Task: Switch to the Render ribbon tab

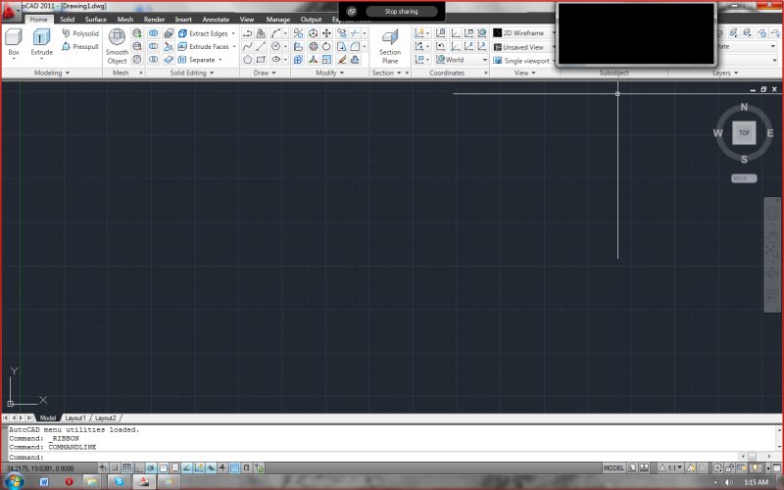Action: pyautogui.click(x=154, y=19)
